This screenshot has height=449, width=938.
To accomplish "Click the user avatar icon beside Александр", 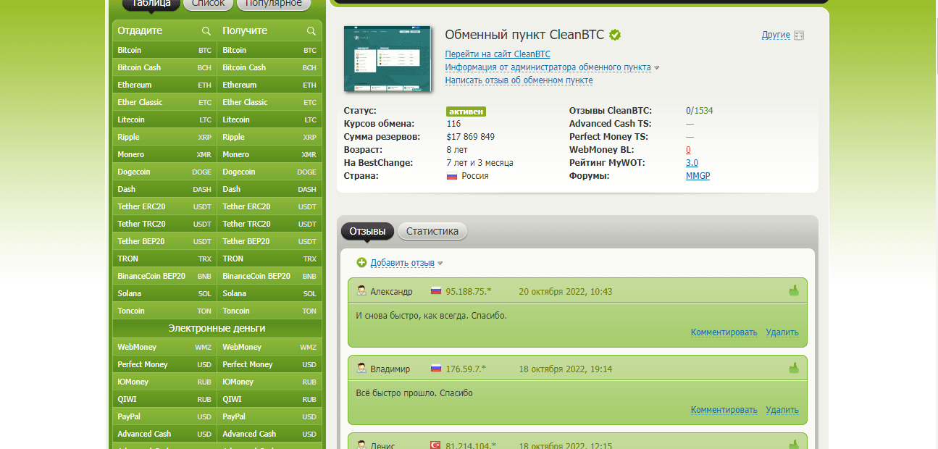I will (x=361, y=291).
